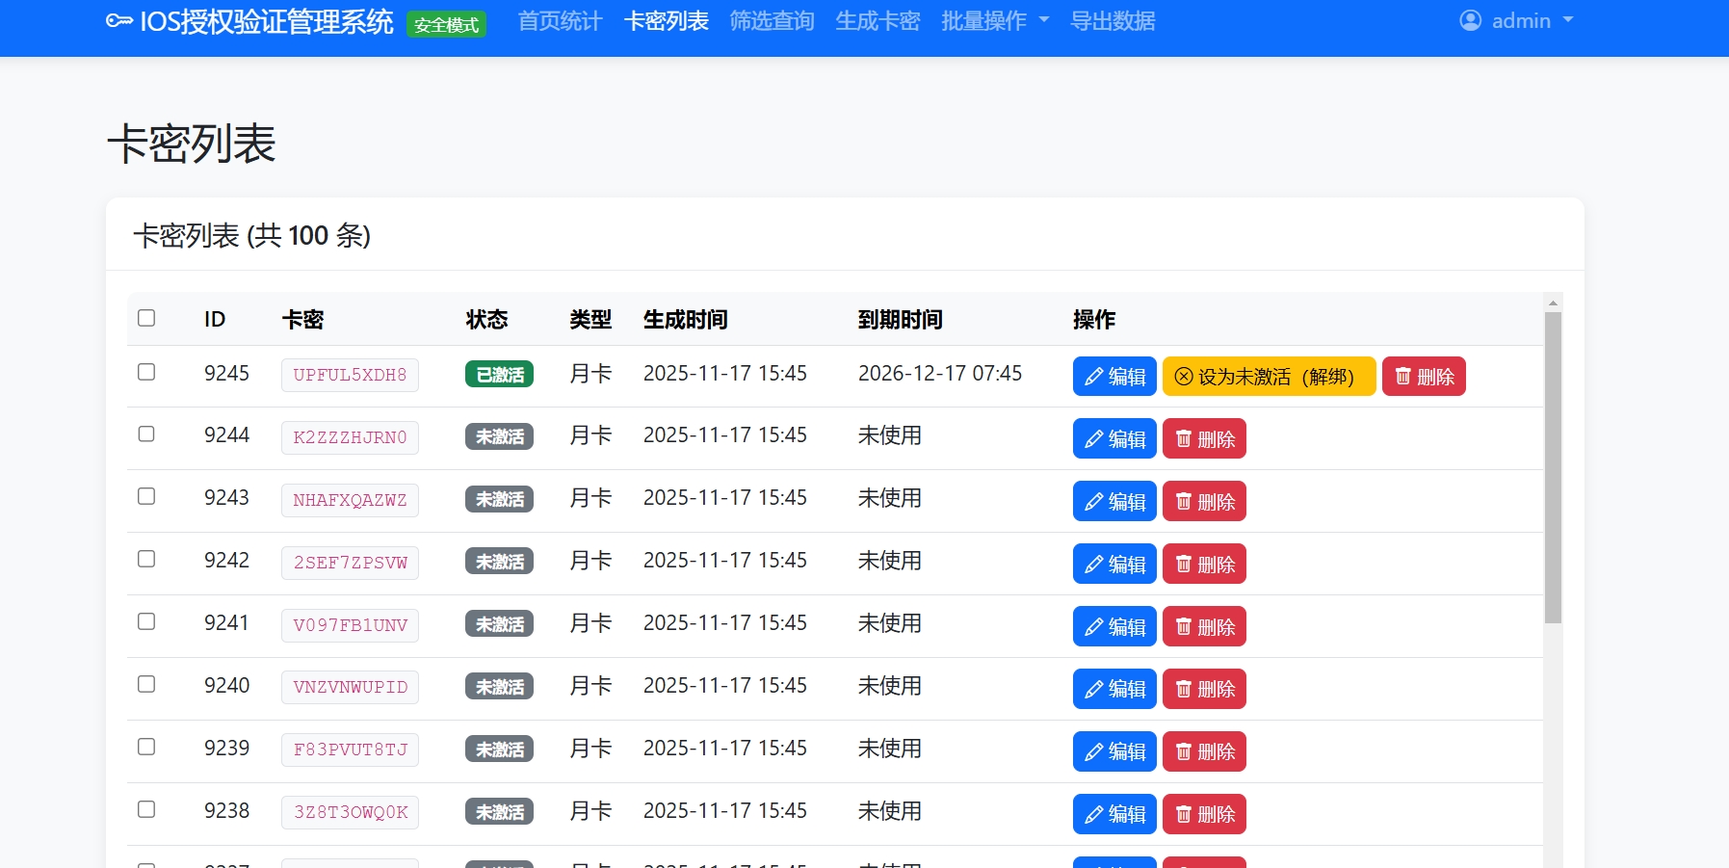Viewport: 1729px width, 868px height.
Task: Check the checkbox for row 9243
Action: tap(146, 496)
